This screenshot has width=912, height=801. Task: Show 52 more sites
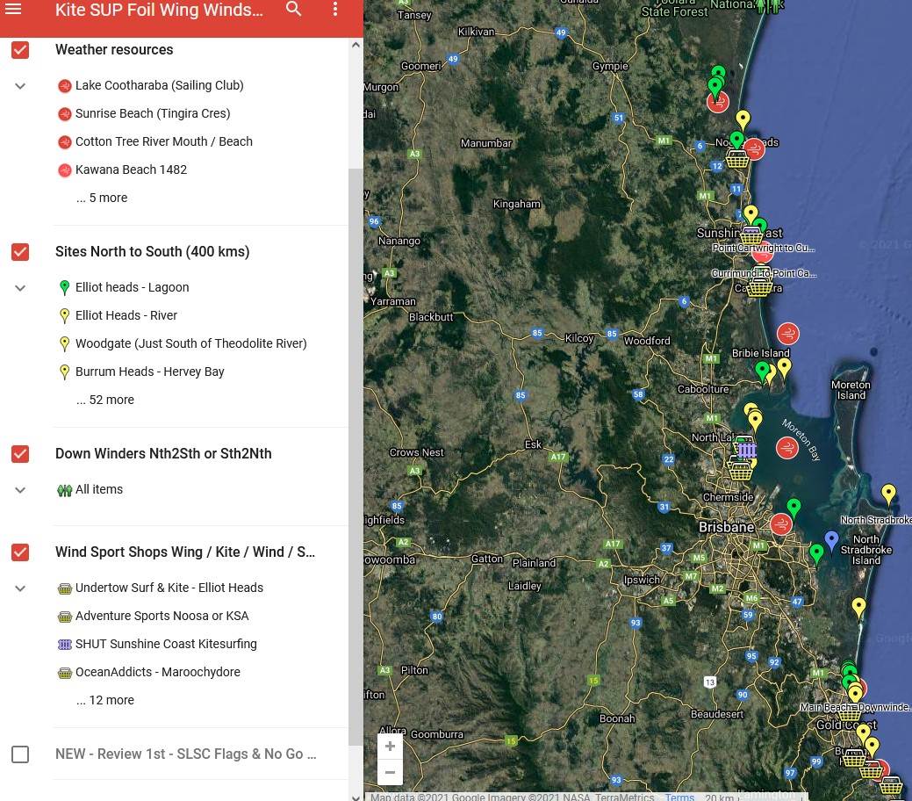coord(105,400)
